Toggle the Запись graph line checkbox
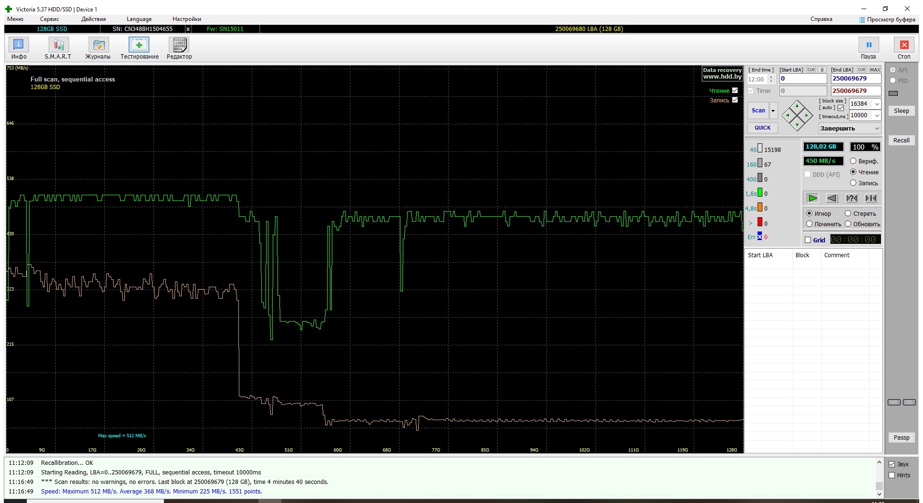 pyautogui.click(x=735, y=100)
